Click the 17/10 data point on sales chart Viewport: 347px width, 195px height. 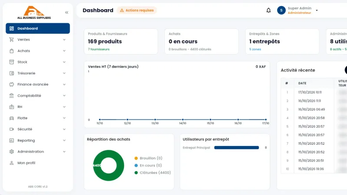tap(266, 120)
